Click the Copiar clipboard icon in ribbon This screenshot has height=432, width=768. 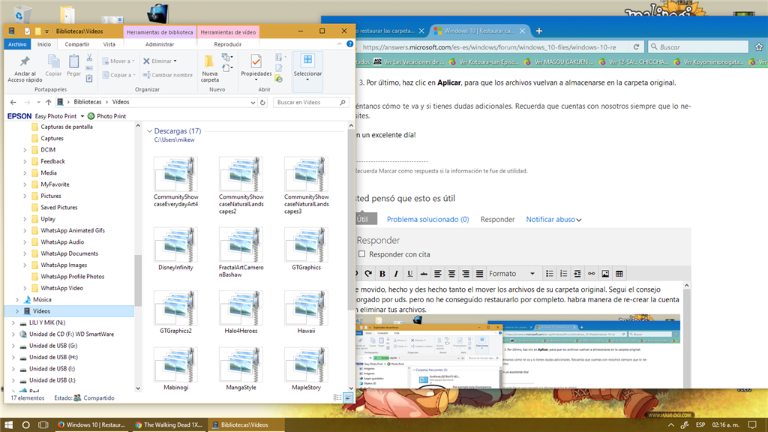(x=53, y=65)
